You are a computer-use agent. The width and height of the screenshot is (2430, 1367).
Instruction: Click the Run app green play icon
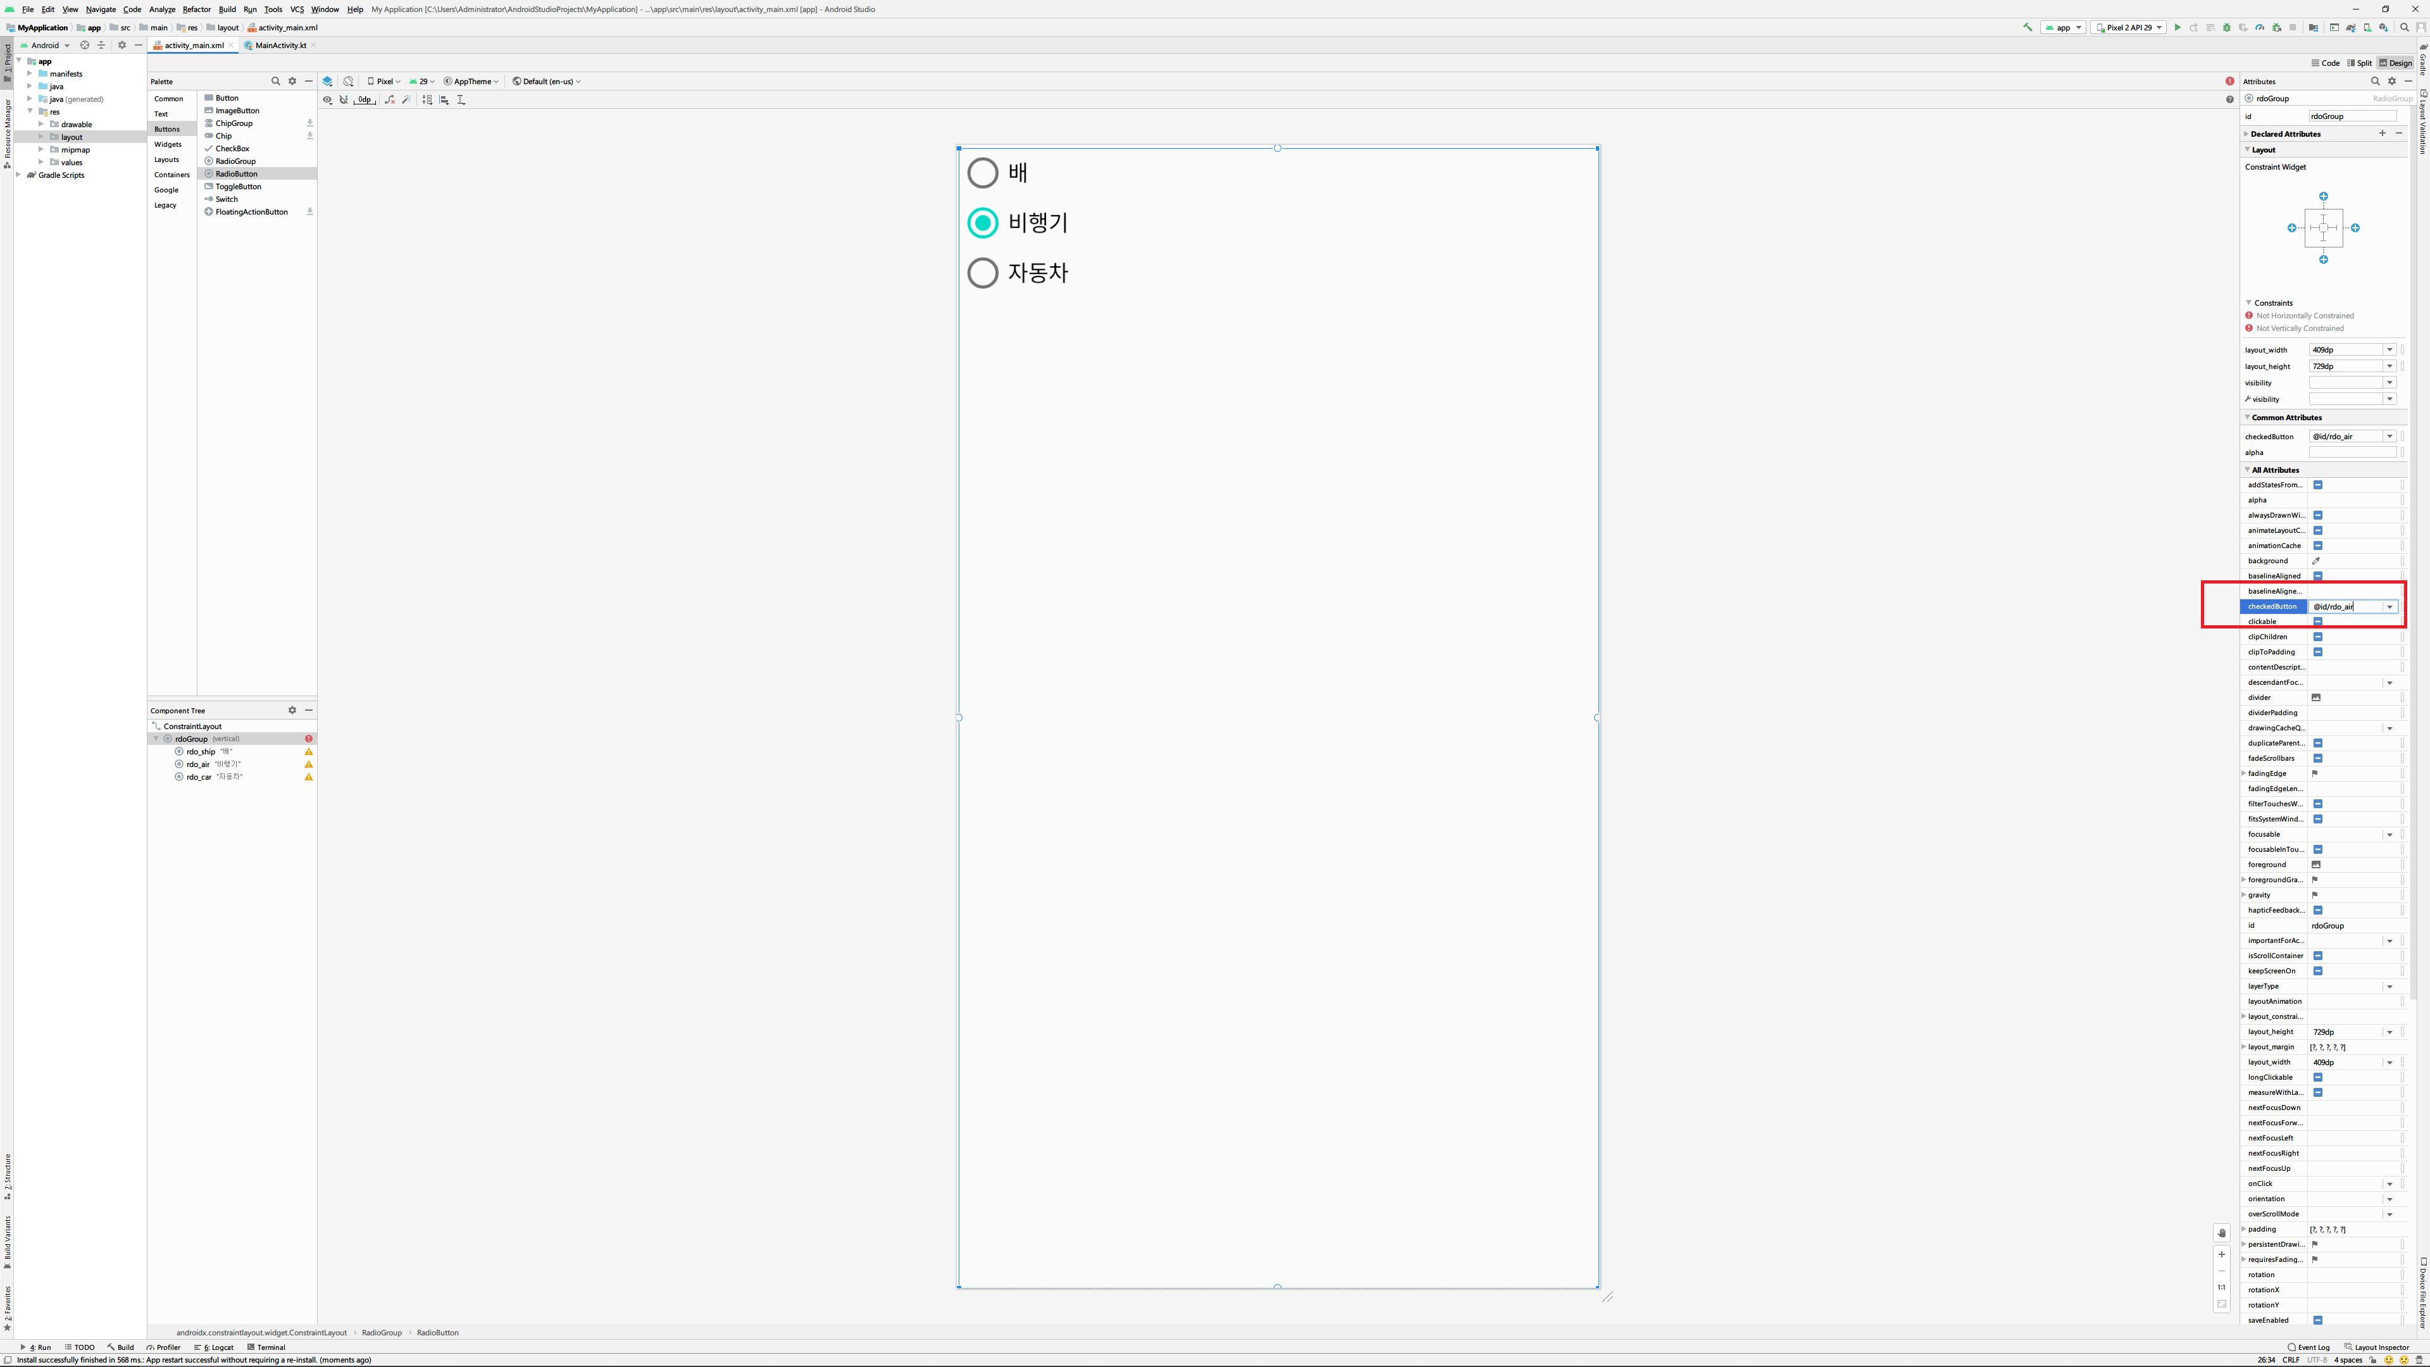2177,27
